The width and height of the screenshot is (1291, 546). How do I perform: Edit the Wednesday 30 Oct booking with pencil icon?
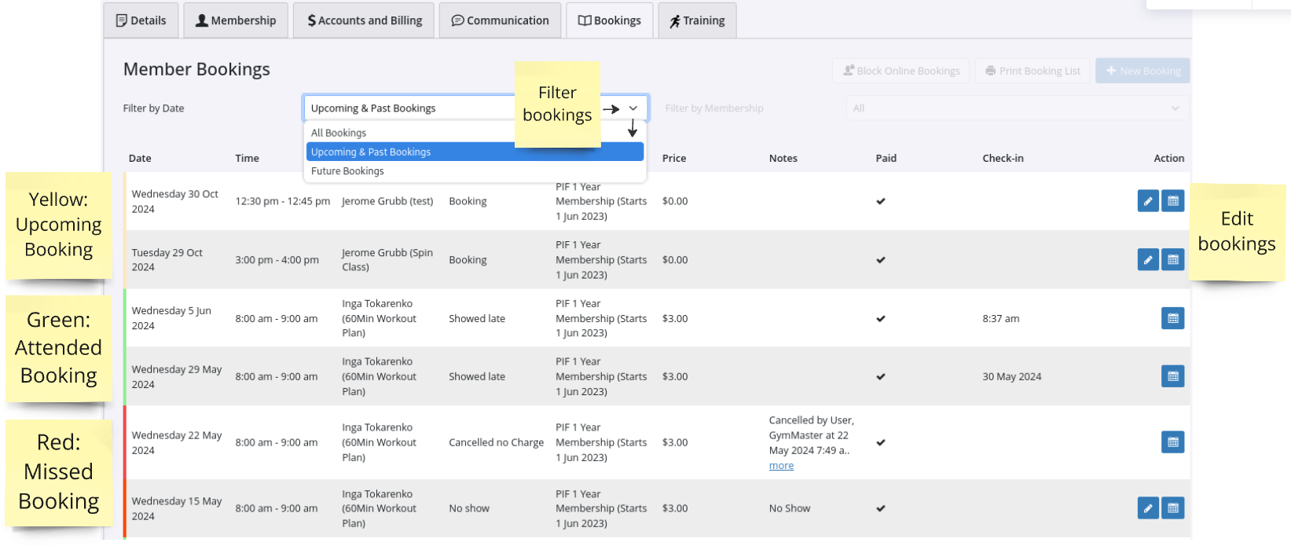coord(1147,201)
